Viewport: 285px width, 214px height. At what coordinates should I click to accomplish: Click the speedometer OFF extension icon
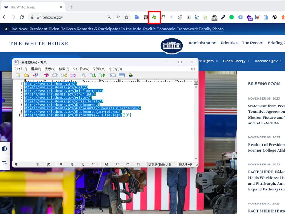pos(214,17)
